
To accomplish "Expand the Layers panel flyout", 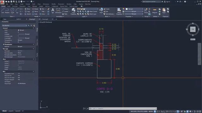I will 85,17.
